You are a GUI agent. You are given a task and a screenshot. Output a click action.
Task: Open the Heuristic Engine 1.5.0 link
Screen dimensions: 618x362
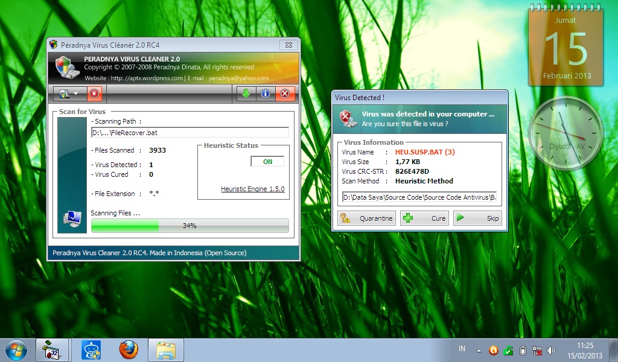coord(253,189)
